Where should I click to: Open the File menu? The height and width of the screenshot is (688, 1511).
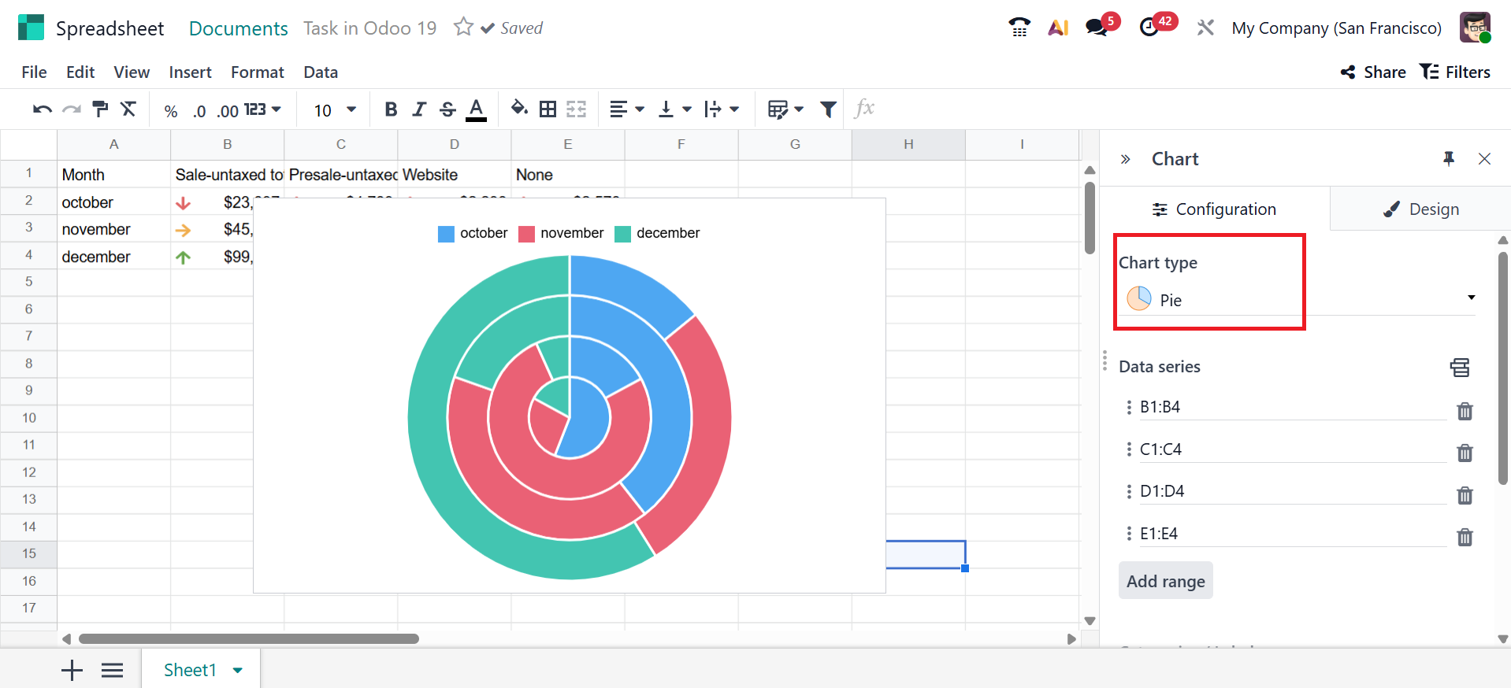tap(34, 72)
